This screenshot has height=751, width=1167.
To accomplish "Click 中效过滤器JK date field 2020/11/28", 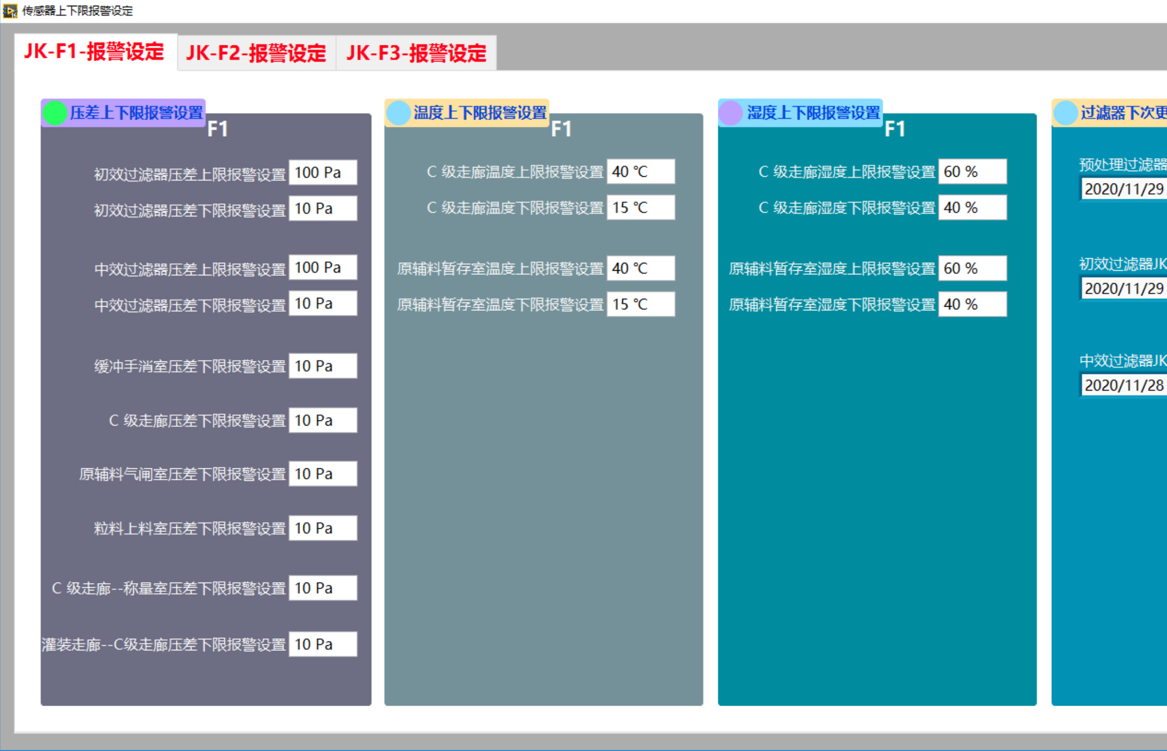I will coord(1124,385).
